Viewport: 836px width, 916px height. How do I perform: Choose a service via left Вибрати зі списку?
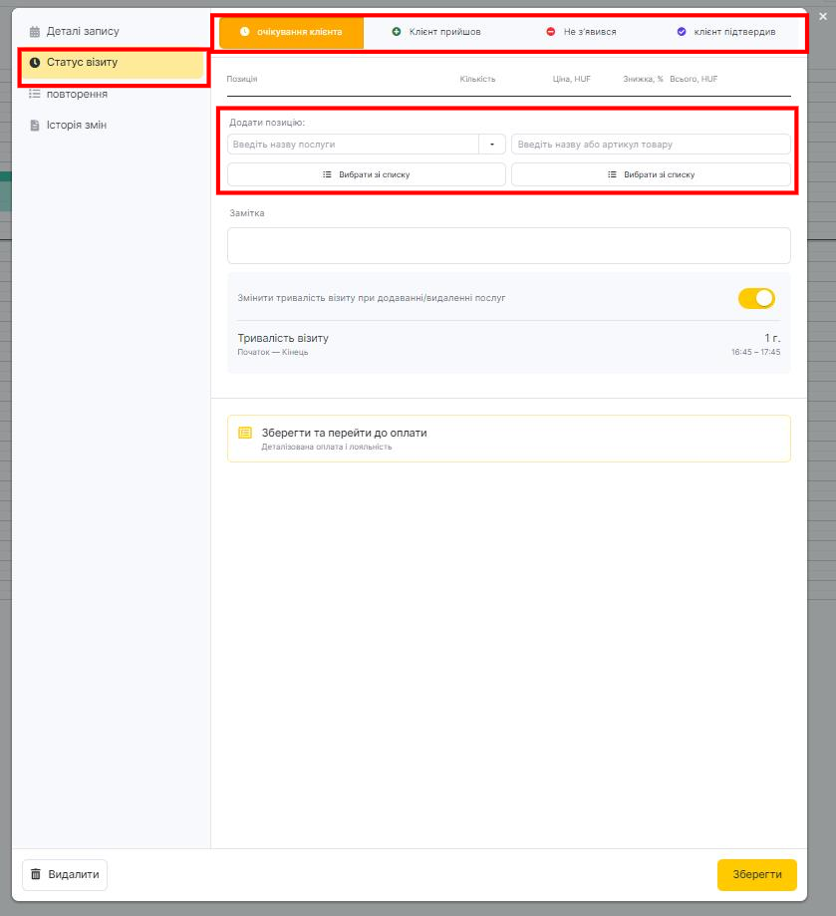[367, 174]
